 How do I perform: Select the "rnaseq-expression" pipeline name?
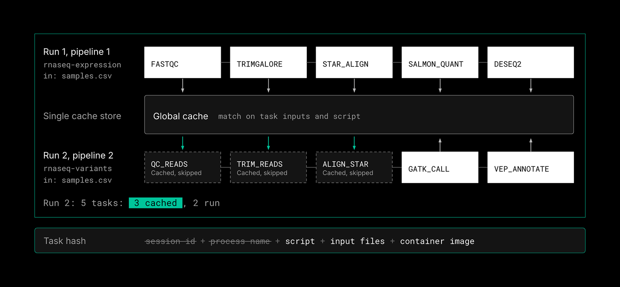[82, 65]
